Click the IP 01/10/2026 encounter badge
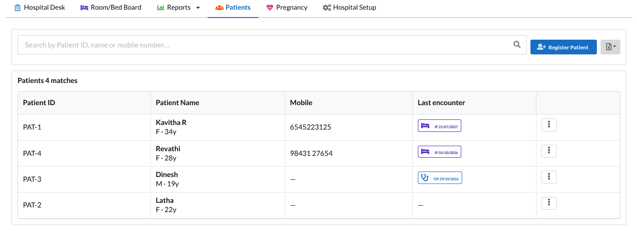 click(440, 152)
